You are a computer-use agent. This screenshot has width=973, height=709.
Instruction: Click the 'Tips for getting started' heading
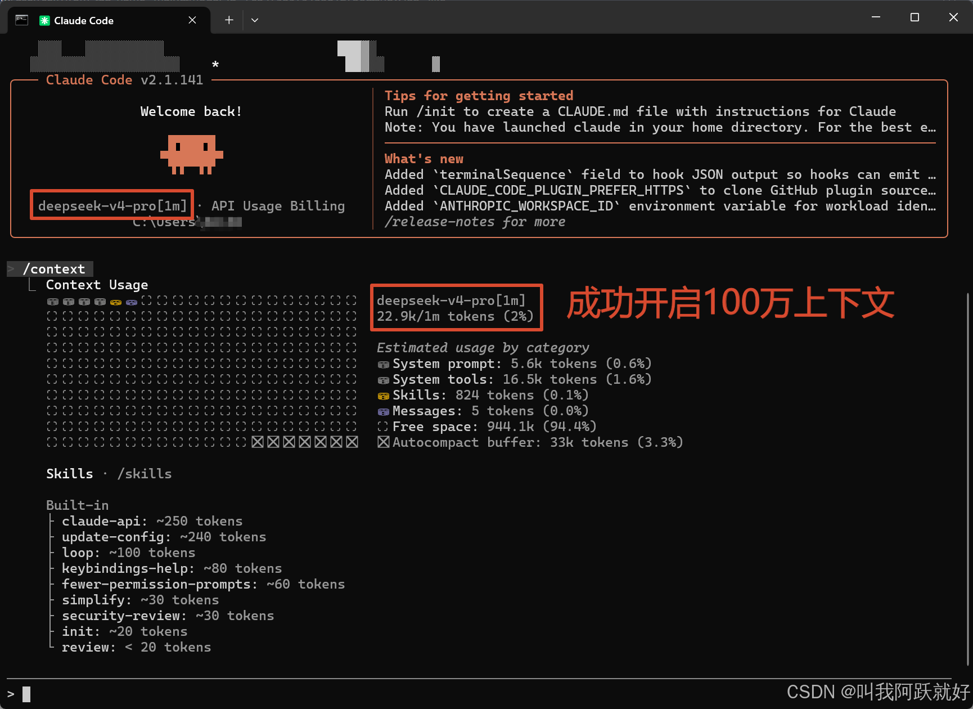(479, 96)
